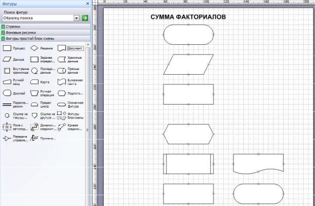Select the Процесс shape in the stencil
The height and width of the screenshot is (206, 315).
[x=13, y=48]
